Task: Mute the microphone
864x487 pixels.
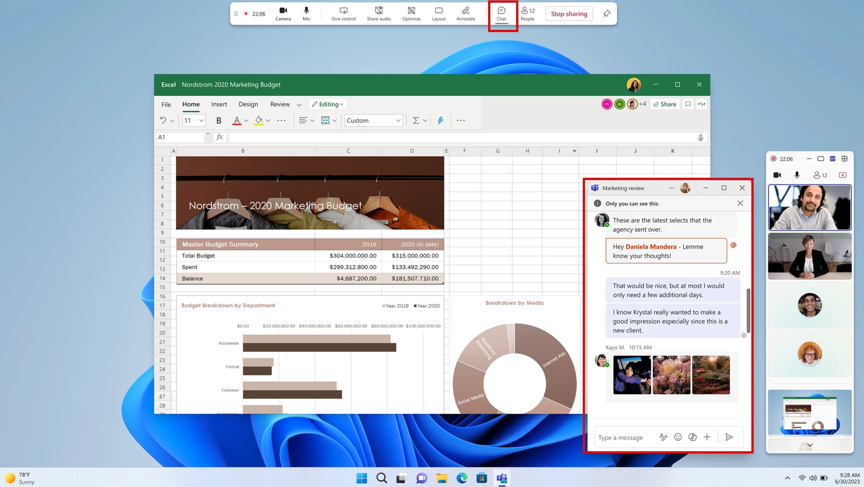Action: (306, 14)
